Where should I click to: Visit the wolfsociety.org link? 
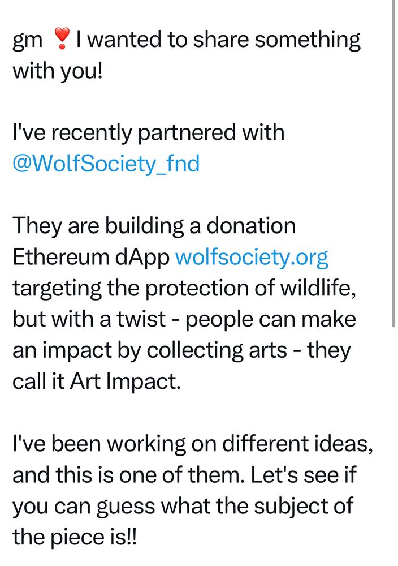pos(252,257)
